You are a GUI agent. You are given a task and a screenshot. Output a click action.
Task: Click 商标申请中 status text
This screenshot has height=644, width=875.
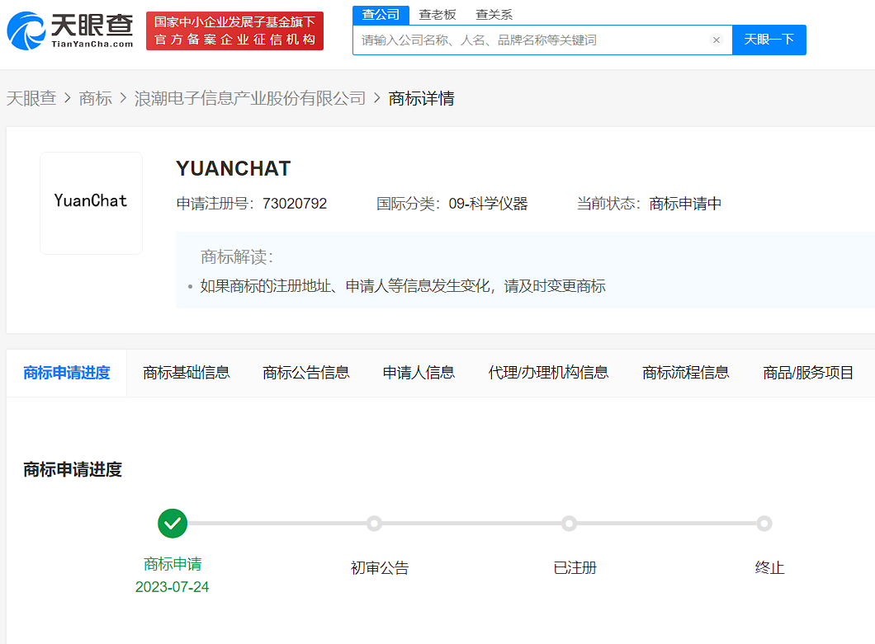685,204
